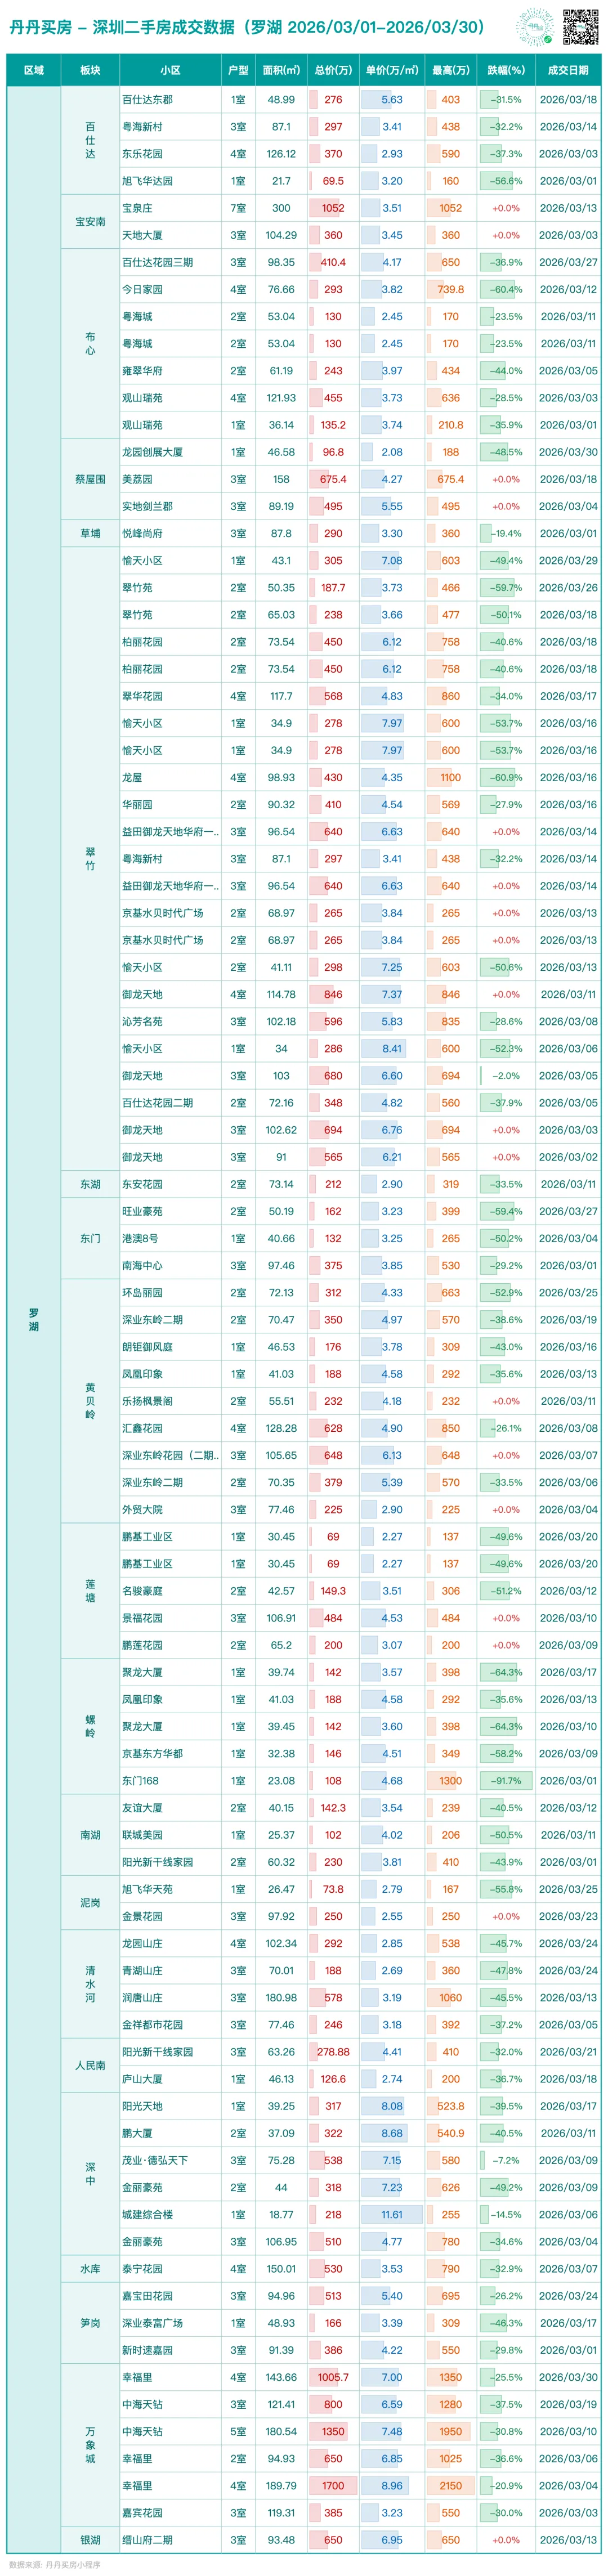
Task: Click the 名骏豪庭 community name
Action: point(142,1590)
